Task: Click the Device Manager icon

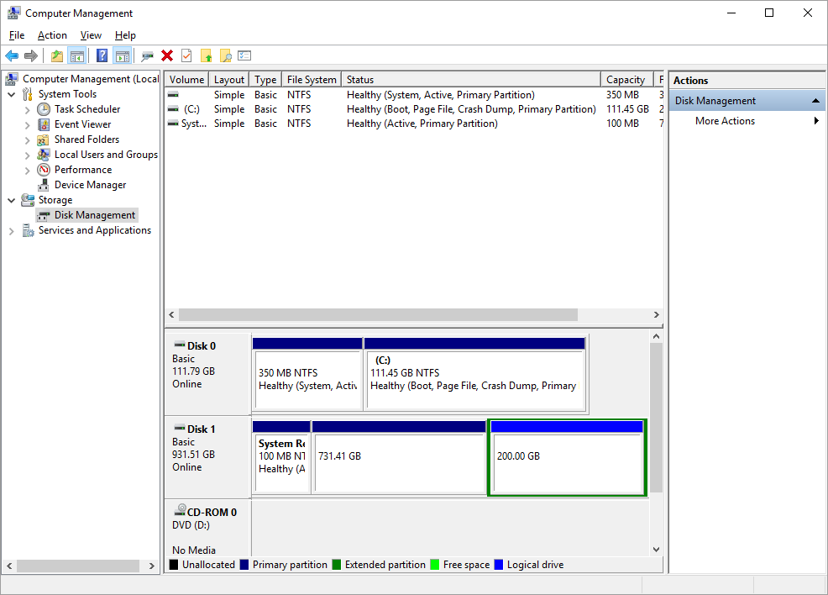Action: 44,185
